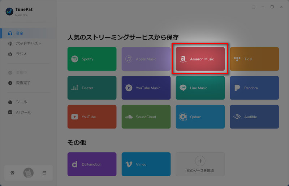Click the TunePat title text
289x186 pixels.
coord(24,9)
